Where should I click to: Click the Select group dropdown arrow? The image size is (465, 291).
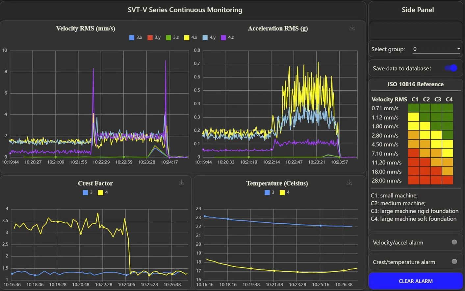pyautogui.click(x=458, y=49)
